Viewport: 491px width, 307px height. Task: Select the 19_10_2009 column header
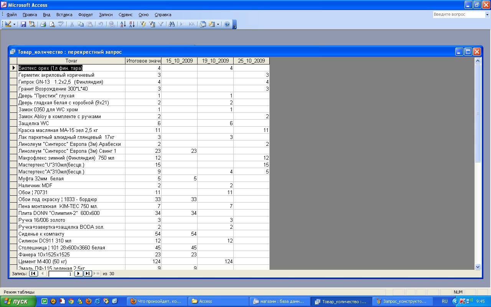click(x=215, y=61)
